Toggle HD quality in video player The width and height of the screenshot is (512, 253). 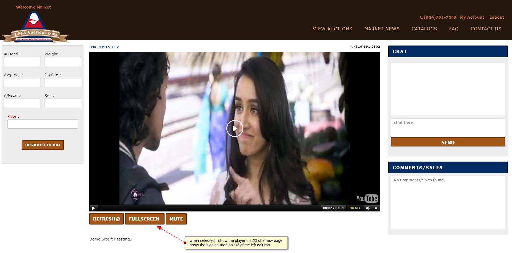pyautogui.click(x=355, y=208)
